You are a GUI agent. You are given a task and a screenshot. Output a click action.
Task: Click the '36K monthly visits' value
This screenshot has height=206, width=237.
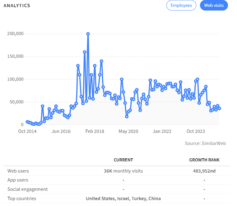123,171
